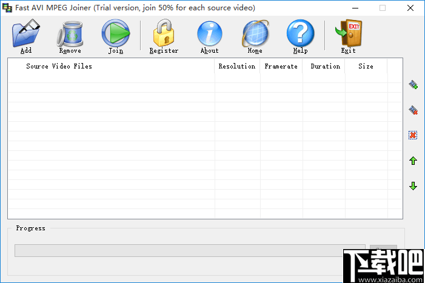Image resolution: width=425 pixels, height=283 pixels.
Task: Click the progress bar in Progress group
Action: tap(190, 250)
